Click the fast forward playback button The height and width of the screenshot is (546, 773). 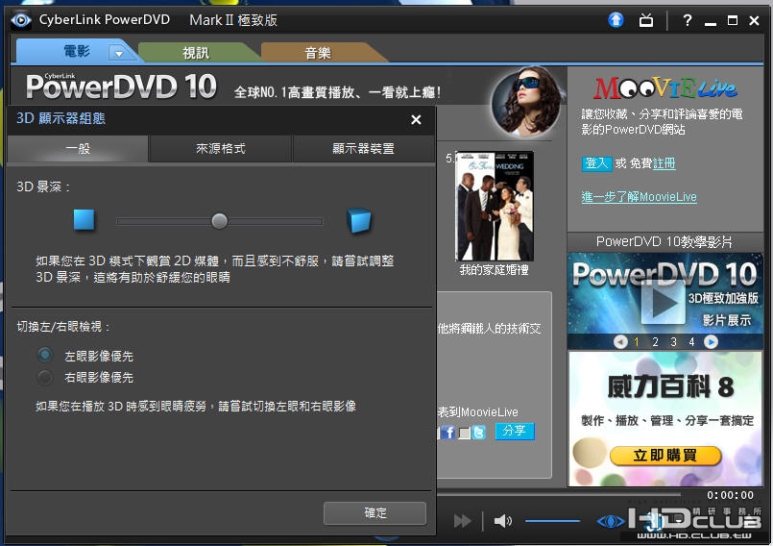(x=462, y=521)
